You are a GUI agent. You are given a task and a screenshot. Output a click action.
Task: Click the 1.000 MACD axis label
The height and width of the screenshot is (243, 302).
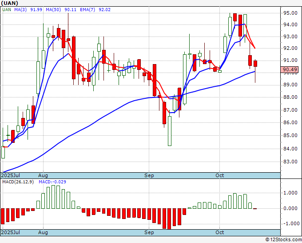[x=290, y=193]
